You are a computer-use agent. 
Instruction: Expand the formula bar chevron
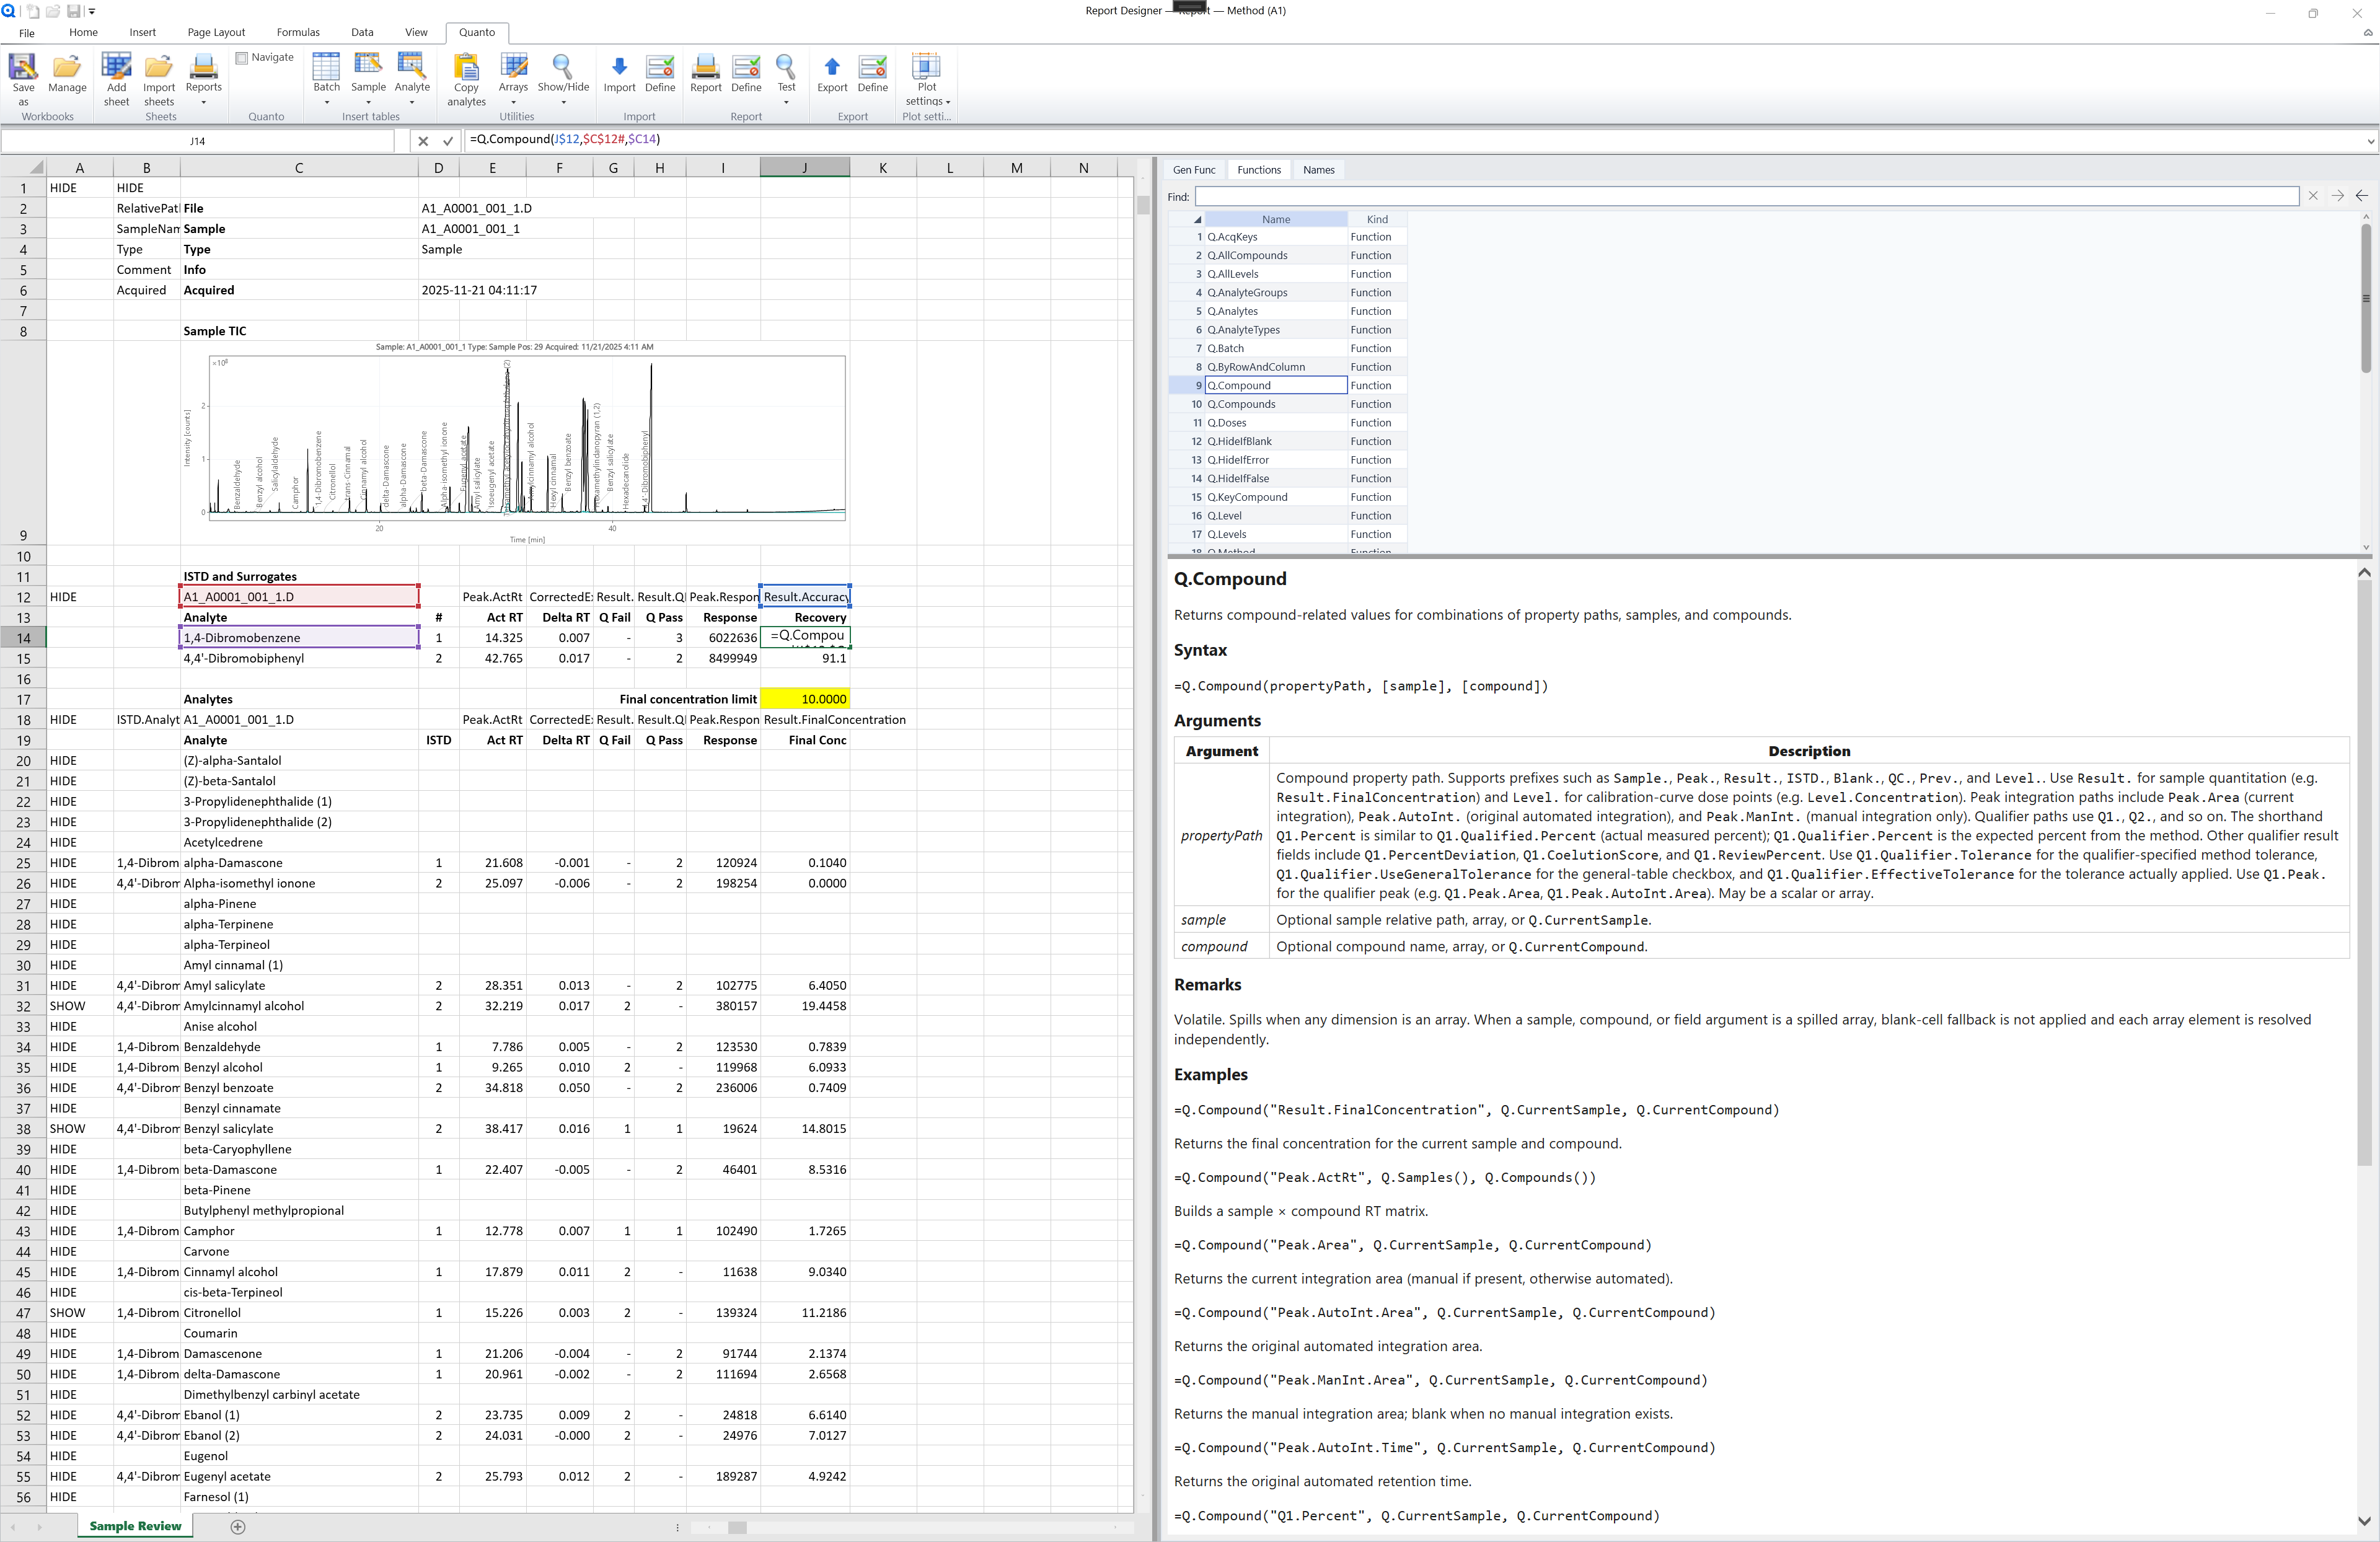click(2370, 141)
